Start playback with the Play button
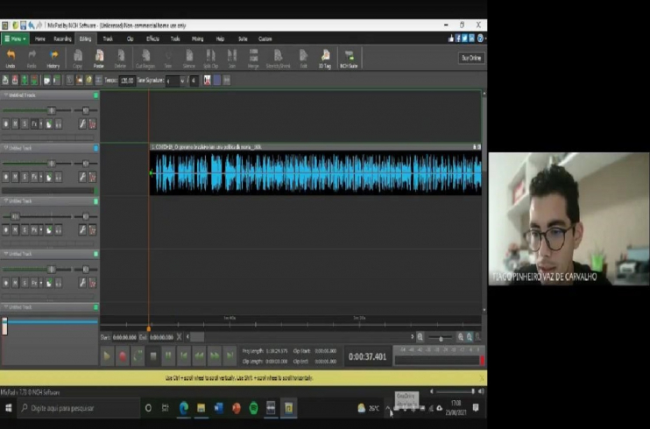Image resolution: width=650 pixels, height=429 pixels. click(107, 356)
